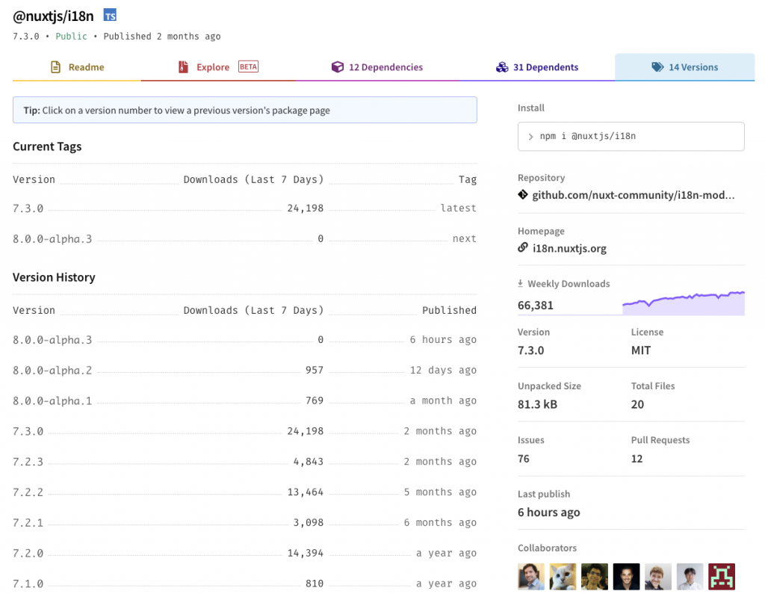Open version 7.1.0 page

28,584
